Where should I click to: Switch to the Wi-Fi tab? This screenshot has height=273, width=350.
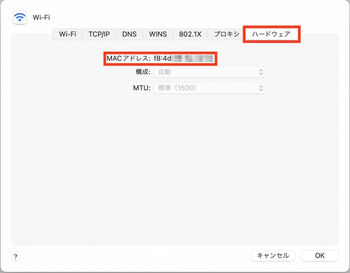tap(67, 34)
